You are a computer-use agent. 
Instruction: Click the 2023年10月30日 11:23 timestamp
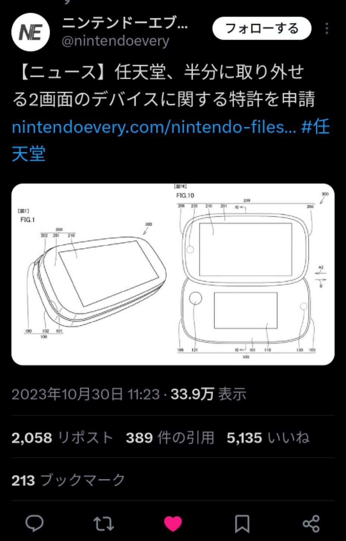86,394
